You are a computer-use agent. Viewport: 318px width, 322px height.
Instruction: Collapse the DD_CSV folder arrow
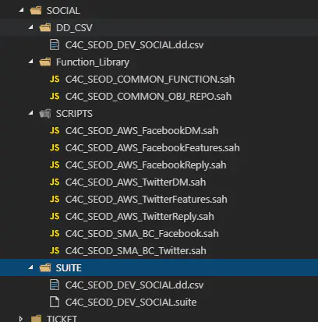pyautogui.click(x=31, y=27)
